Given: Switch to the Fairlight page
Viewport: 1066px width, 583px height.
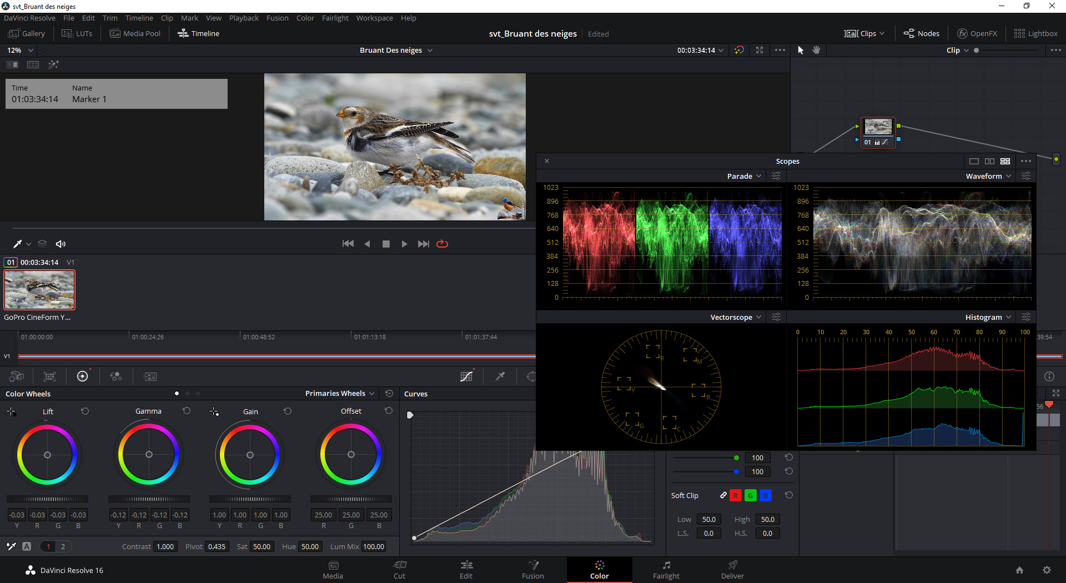Looking at the screenshot, I should pos(666,570).
